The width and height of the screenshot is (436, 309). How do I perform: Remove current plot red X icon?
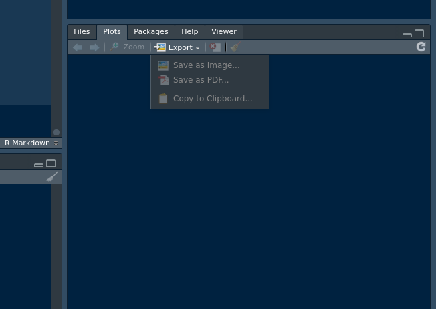click(x=215, y=47)
